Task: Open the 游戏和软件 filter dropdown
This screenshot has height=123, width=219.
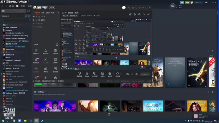Action: click(x=12, y=16)
